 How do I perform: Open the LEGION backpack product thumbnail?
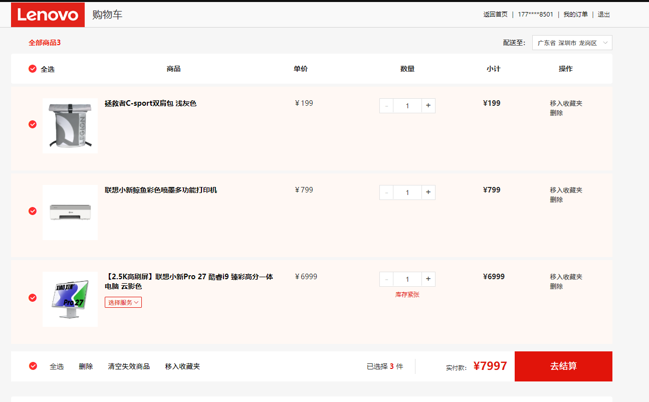70,125
